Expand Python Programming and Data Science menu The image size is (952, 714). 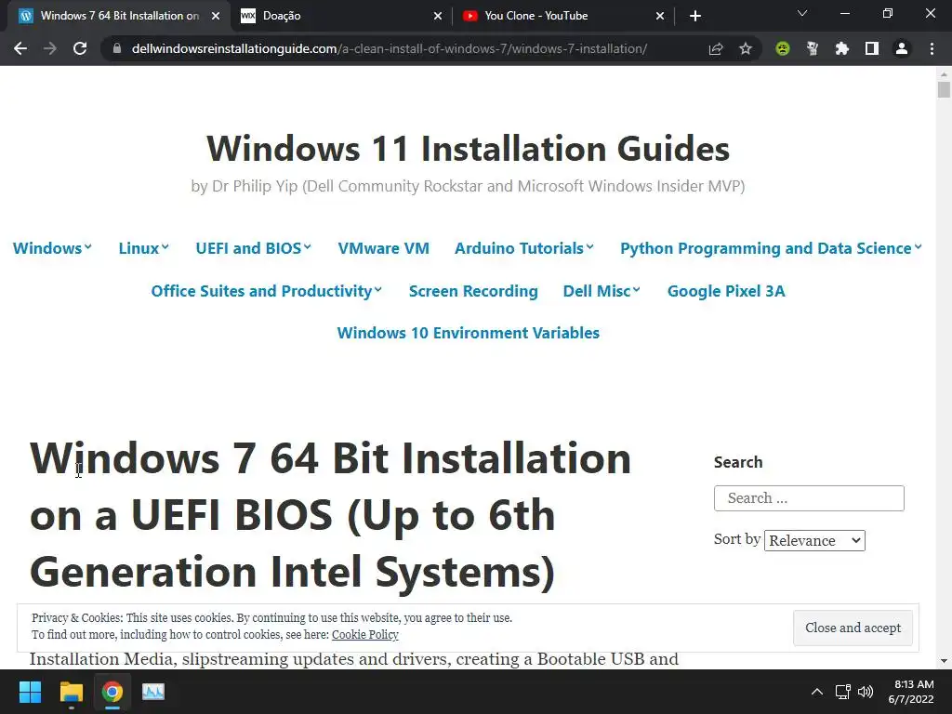(x=771, y=248)
